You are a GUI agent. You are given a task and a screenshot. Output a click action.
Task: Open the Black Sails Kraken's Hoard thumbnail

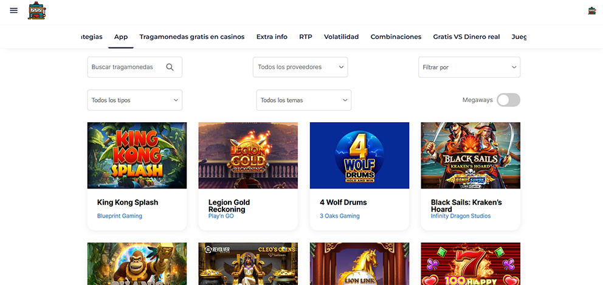(470, 156)
